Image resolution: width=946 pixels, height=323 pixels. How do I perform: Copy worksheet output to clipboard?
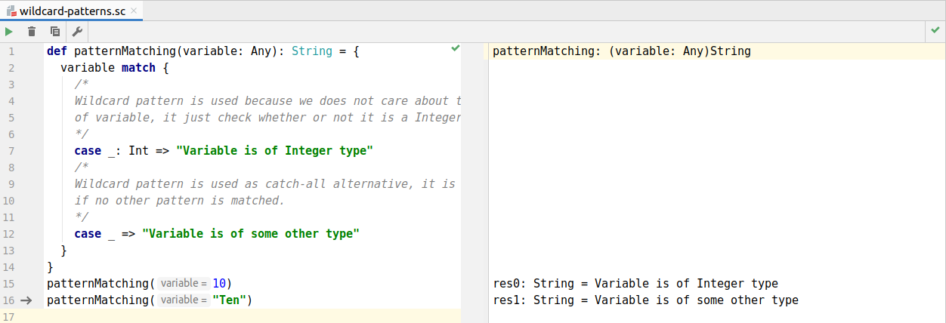[54, 32]
